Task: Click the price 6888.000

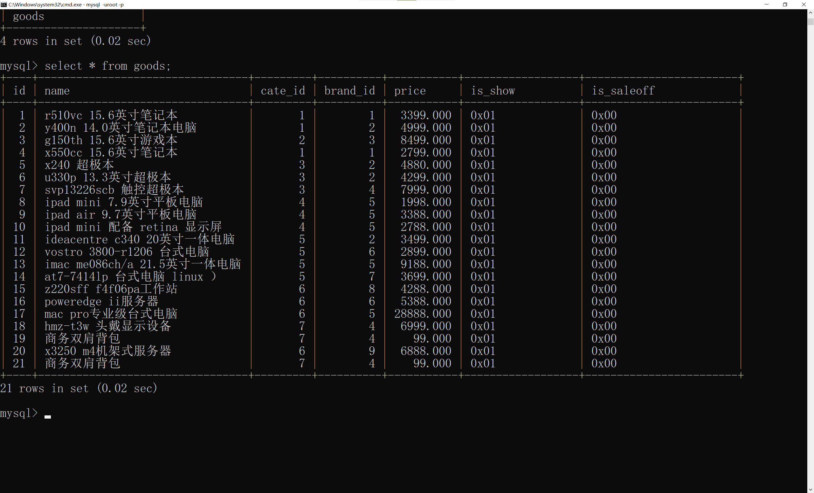Action: tap(426, 351)
